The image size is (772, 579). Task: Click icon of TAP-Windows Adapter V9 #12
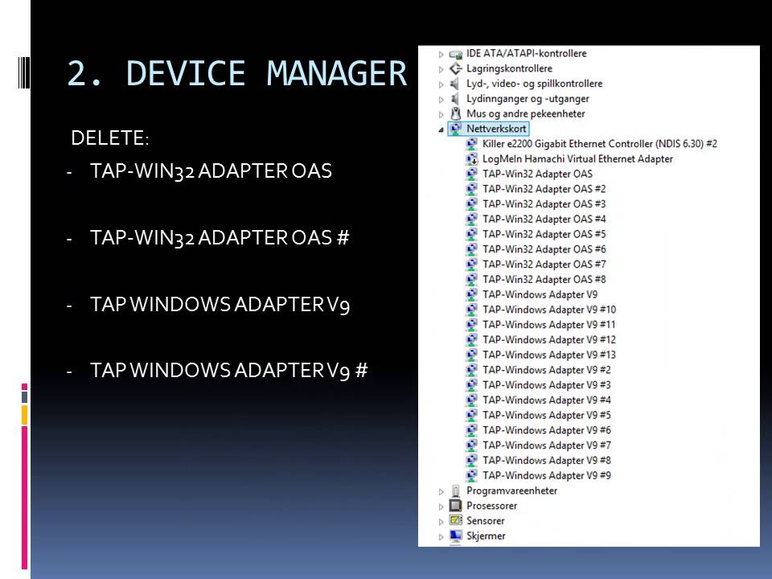click(x=472, y=339)
